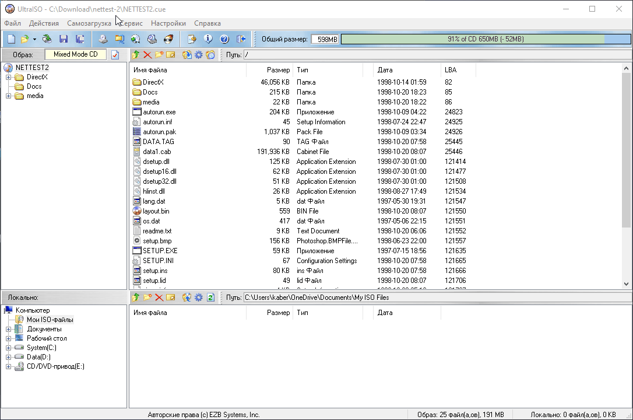Click the image file list vertical scrollbar thumb
The width and height of the screenshot is (633, 420).
(x=626, y=150)
